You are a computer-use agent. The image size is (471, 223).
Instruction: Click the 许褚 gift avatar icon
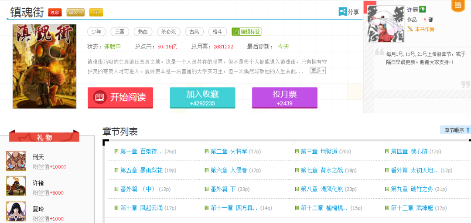16,186
